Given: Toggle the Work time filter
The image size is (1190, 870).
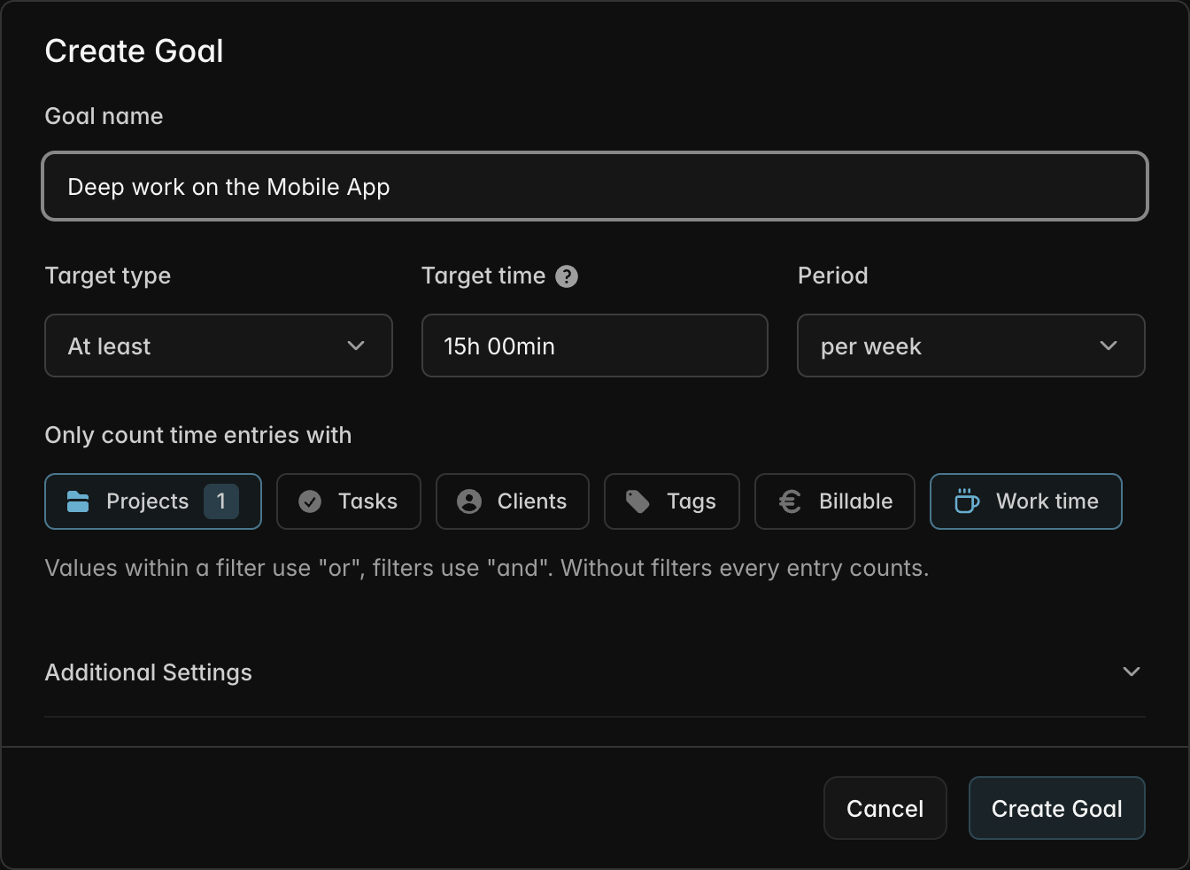Looking at the screenshot, I should pyautogui.click(x=1026, y=501).
